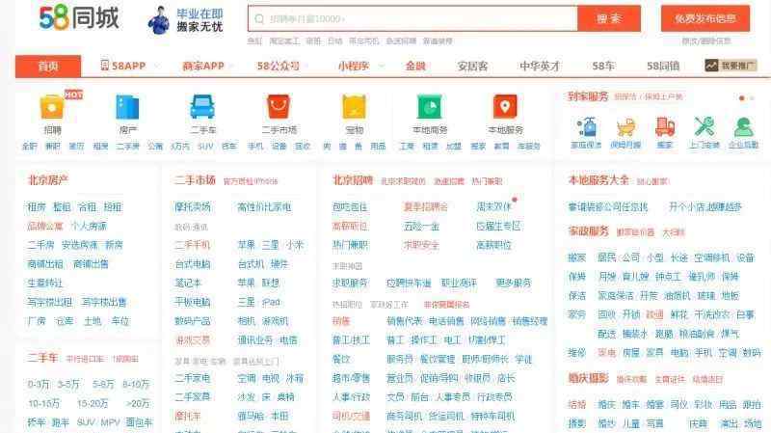Screen dimensions: 771x433
Task: Expand the 商家APP dropdown
Action: click(x=231, y=66)
